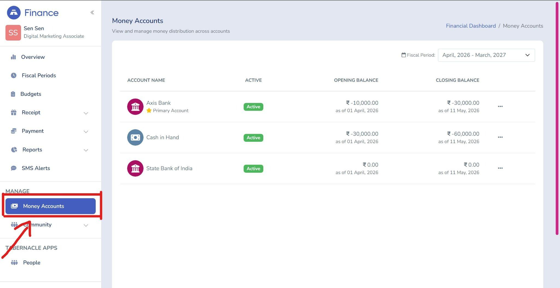
Task: Click Active badge for State Bank of India
Action: pos(253,169)
